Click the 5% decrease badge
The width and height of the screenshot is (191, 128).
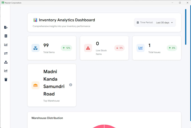(119, 48)
